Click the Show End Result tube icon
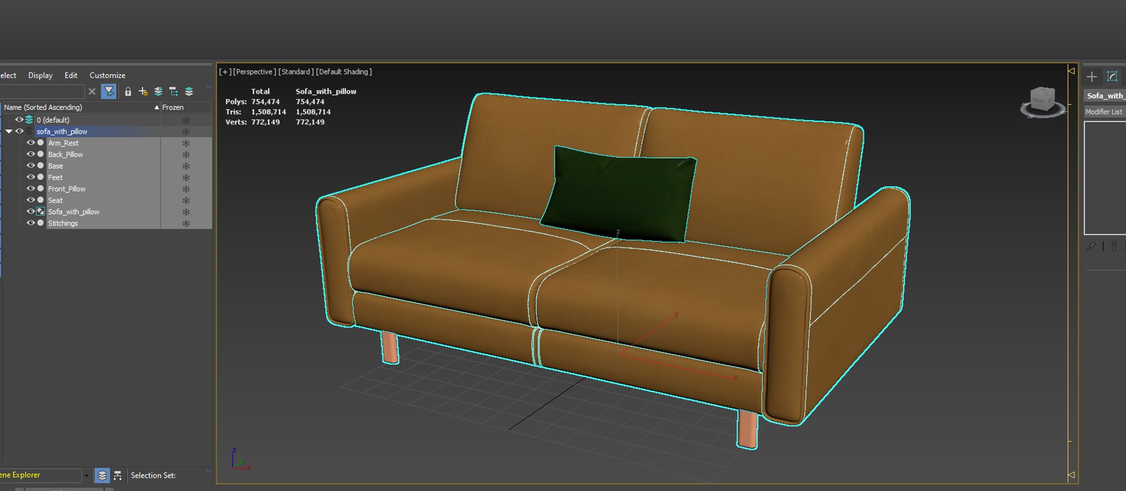 click(x=1114, y=247)
